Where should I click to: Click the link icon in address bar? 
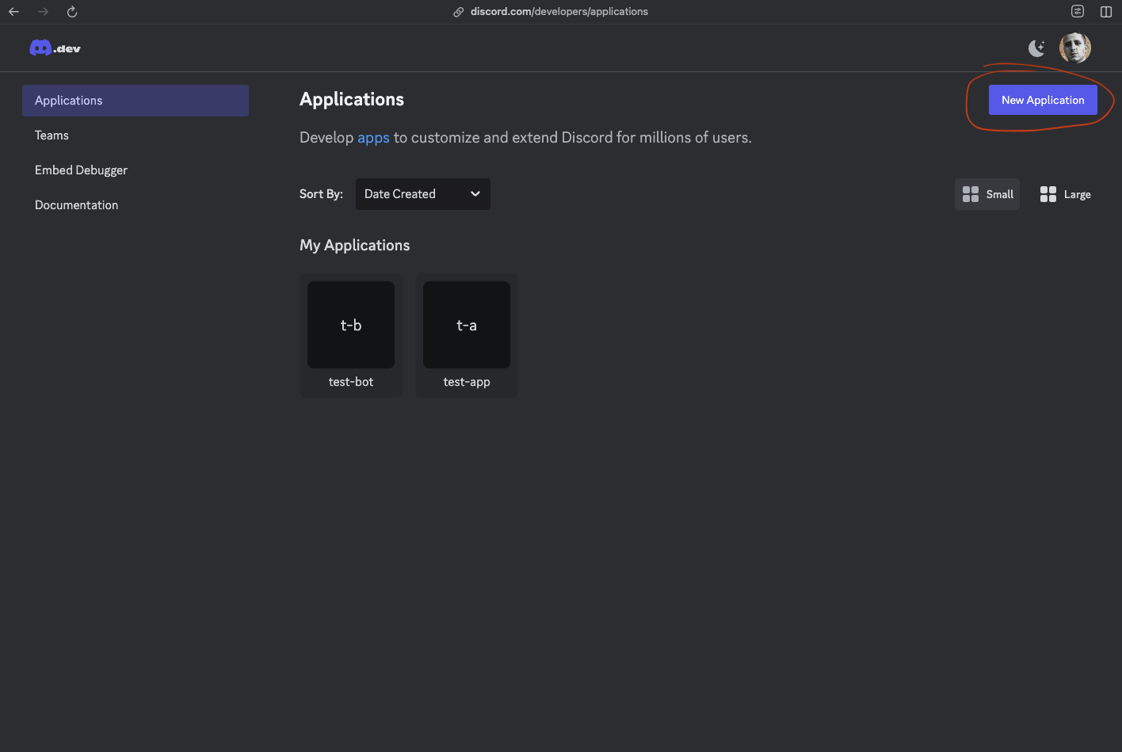(458, 12)
